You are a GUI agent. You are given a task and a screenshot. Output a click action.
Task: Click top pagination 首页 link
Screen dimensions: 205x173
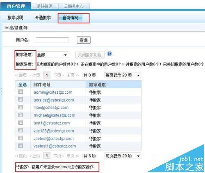pyautogui.click(x=21, y=75)
